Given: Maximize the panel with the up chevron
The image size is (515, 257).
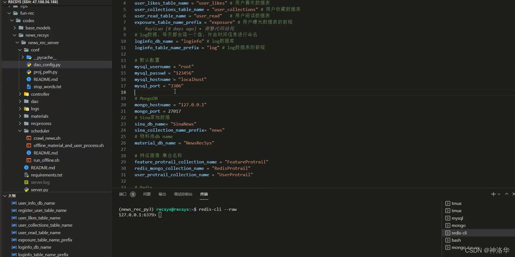Looking at the screenshot, I should tap(507, 194).
